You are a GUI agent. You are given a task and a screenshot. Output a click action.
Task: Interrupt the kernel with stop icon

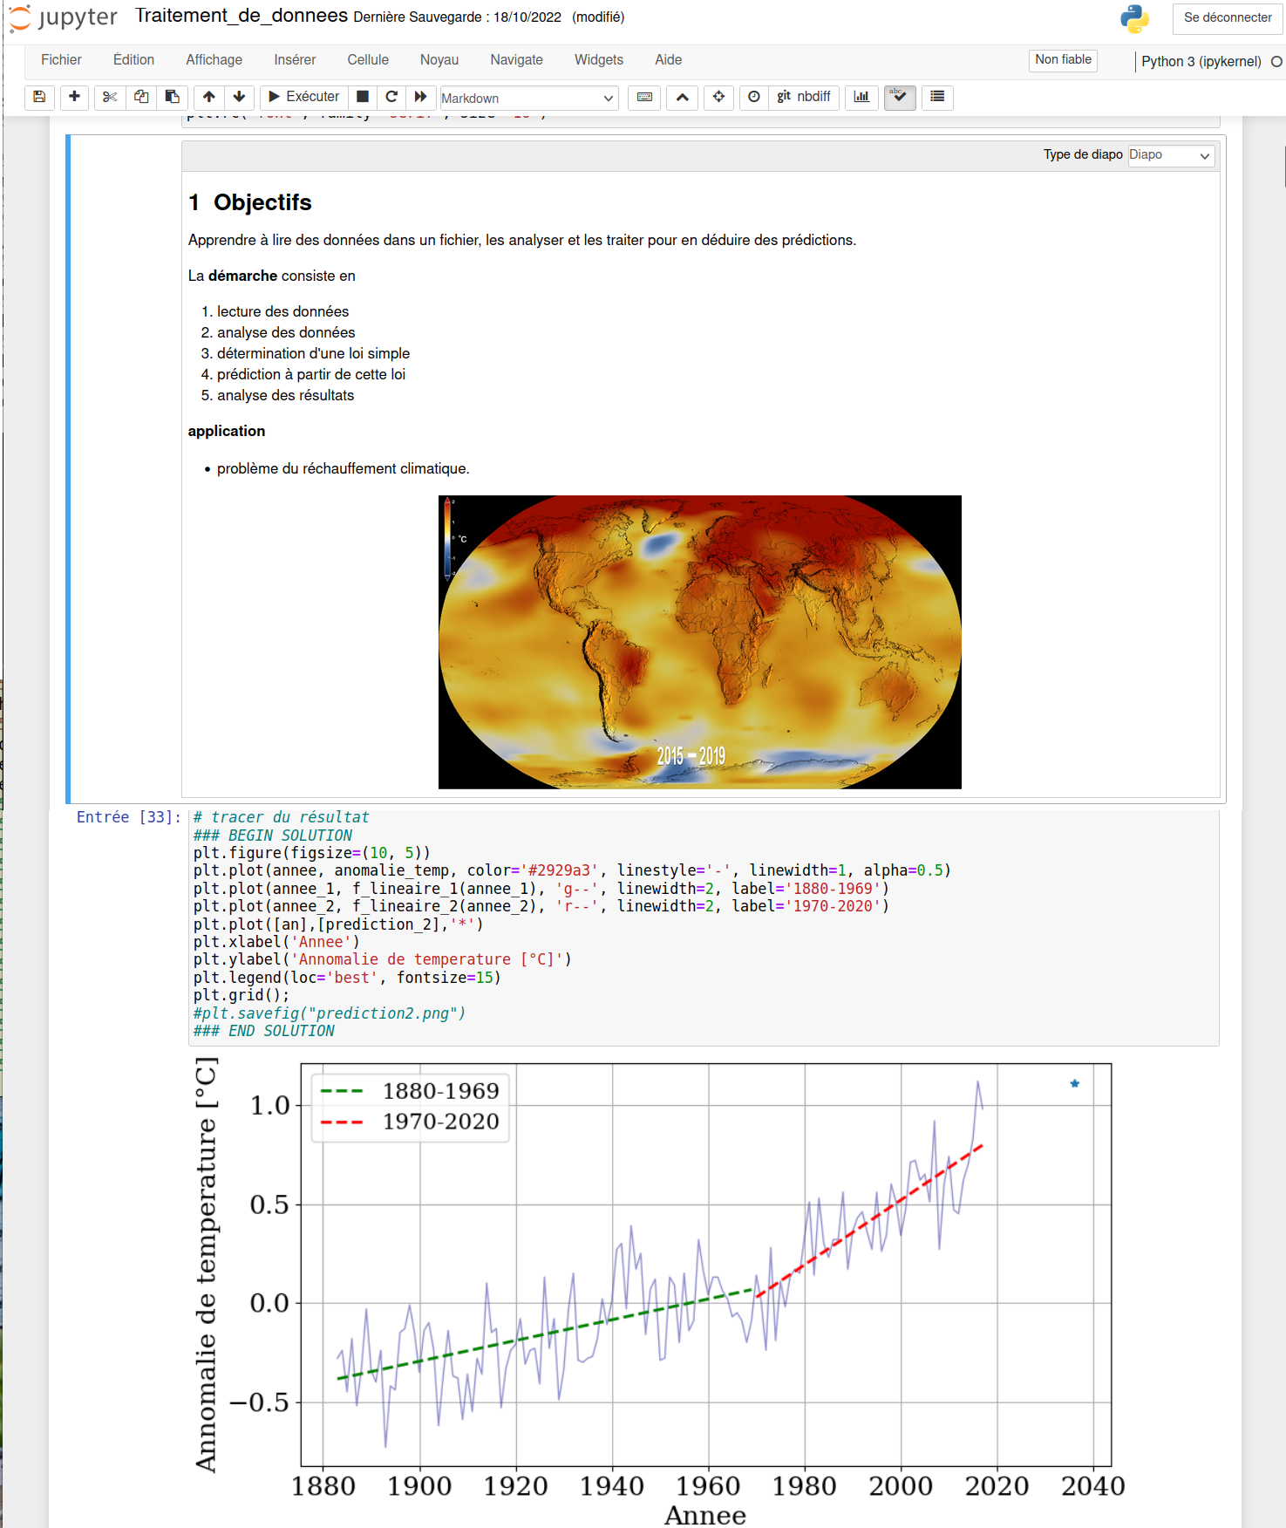363,97
